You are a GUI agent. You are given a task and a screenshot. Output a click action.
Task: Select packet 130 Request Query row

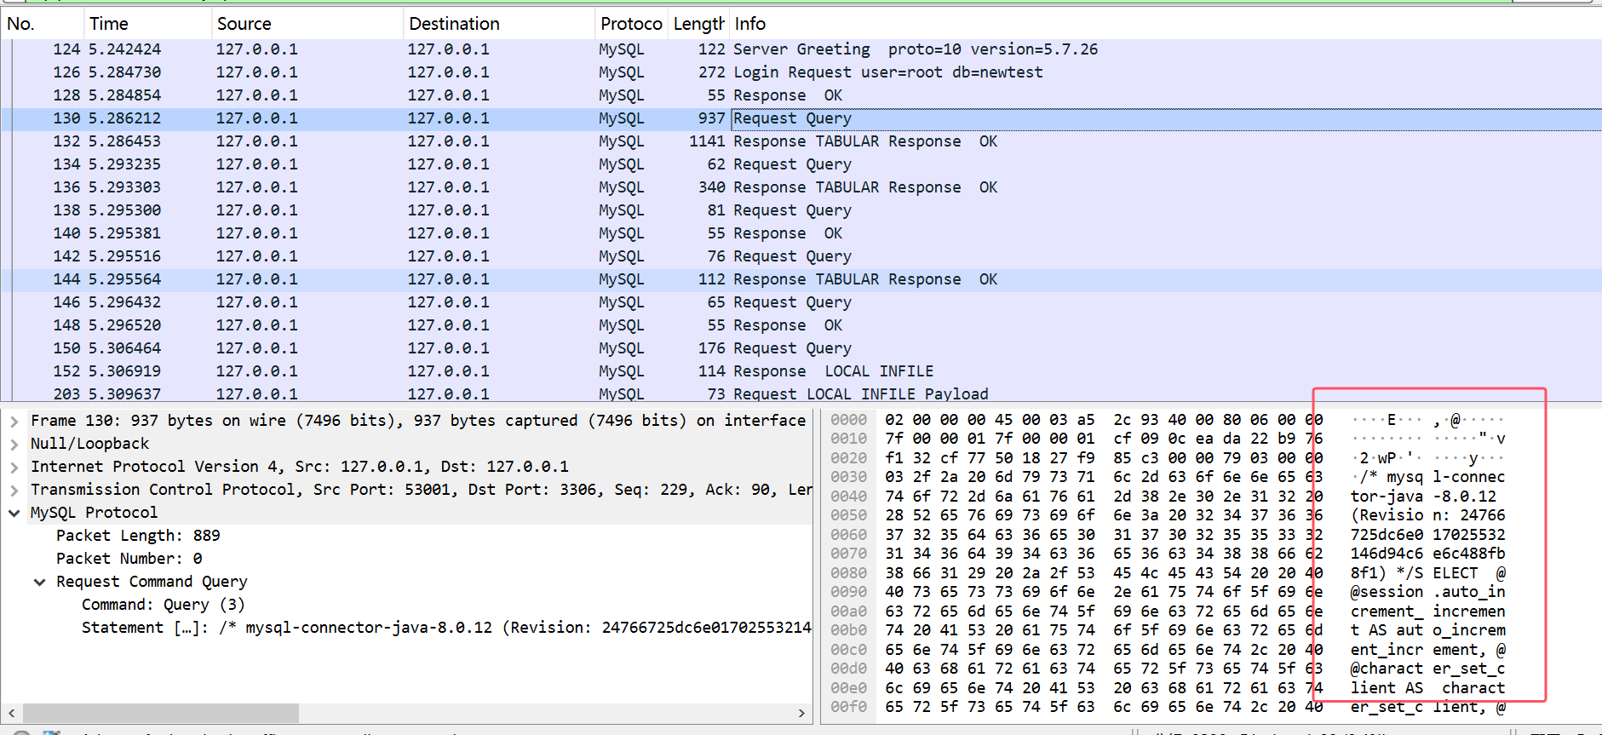point(801,118)
